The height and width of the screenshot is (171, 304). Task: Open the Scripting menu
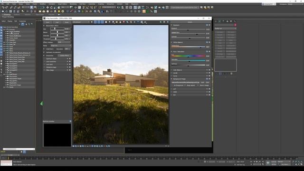(101, 4)
